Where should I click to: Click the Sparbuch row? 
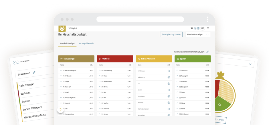[193, 82]
